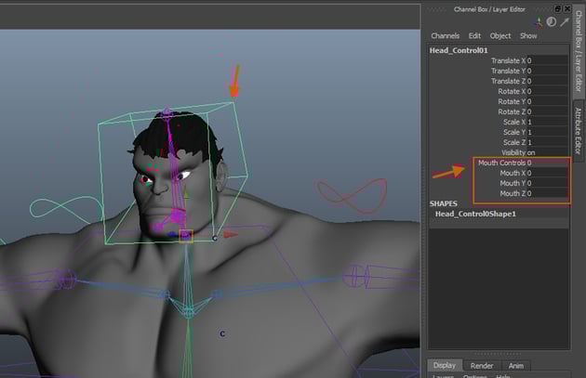This screenshot has height=378, width=586.
Task: Open the Object menu in Channel Box
Action: click(x=500, y=36)
